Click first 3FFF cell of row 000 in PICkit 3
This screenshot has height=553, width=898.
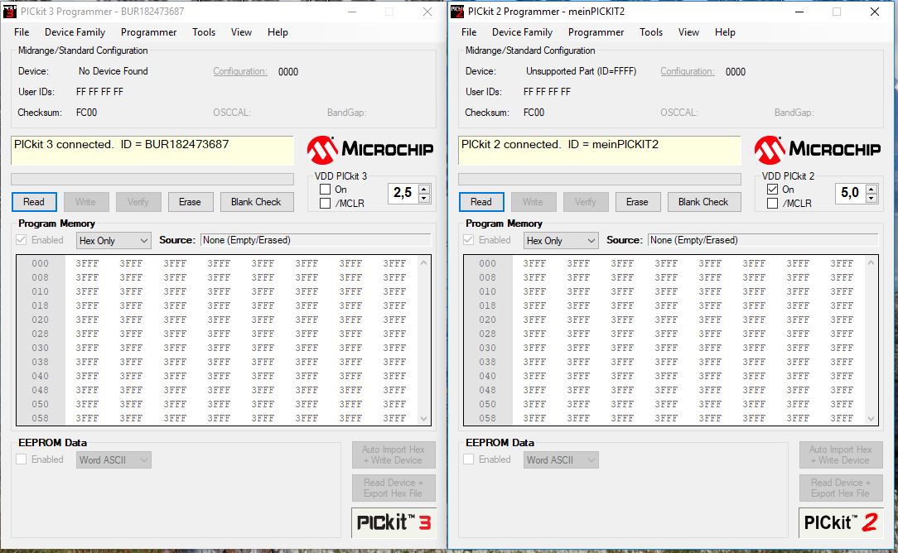(x=87, y=263)
